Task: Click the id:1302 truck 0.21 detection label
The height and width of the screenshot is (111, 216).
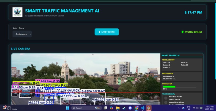Action: [26, 83]
